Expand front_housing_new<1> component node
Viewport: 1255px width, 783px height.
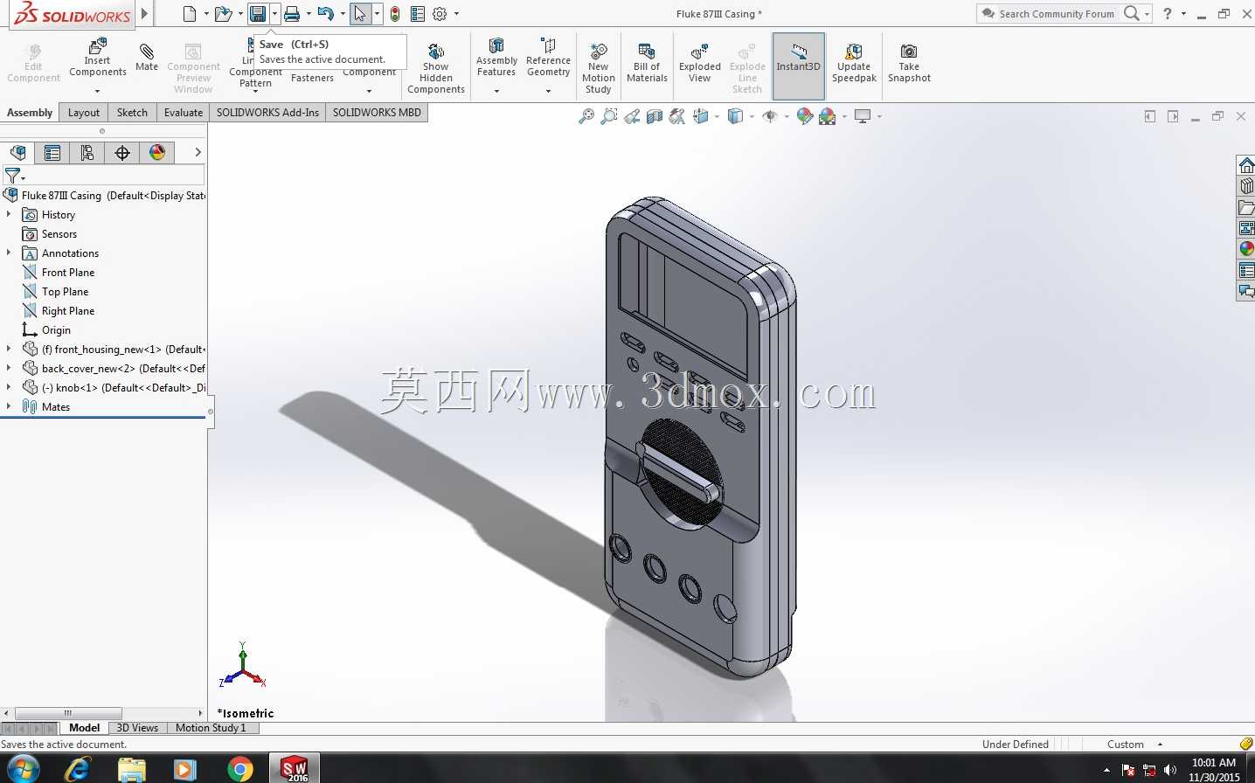(9, 349)
